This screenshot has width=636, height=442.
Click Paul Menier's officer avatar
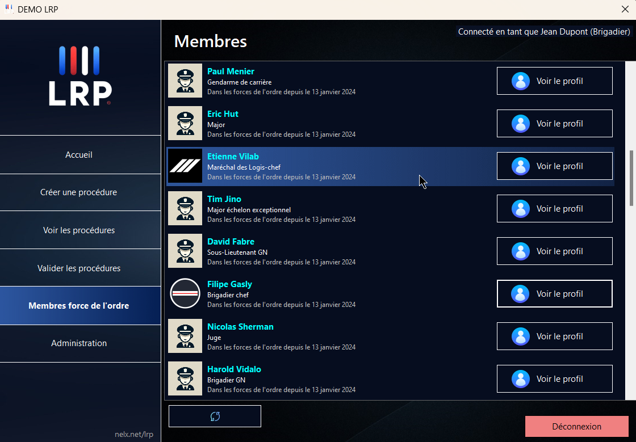click(185, 81)
